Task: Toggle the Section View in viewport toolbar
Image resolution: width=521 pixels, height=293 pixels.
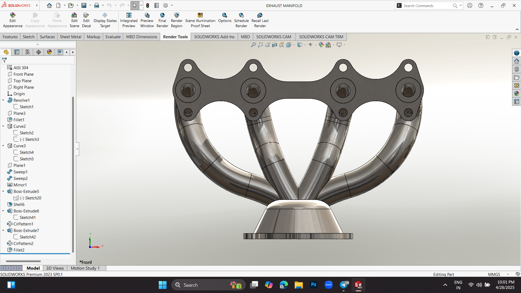Action: (x=275, y=45)
